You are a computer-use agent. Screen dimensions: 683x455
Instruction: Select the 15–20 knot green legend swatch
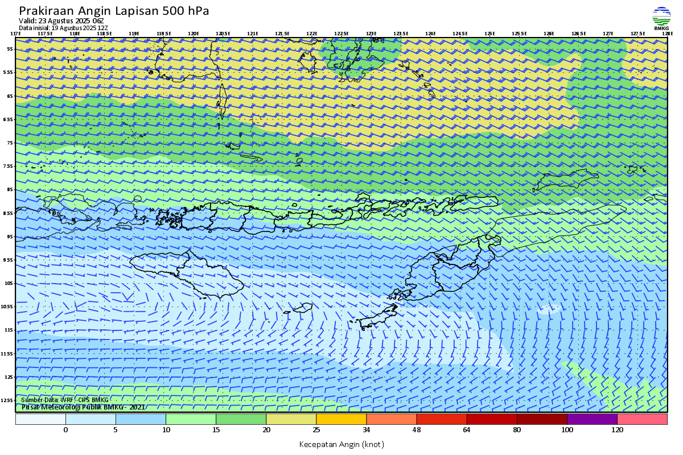click(241, 419)
